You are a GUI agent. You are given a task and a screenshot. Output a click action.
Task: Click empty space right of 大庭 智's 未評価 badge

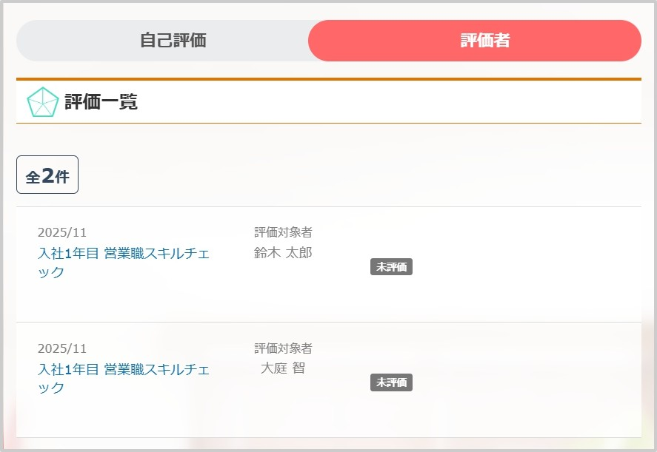[526, 382]
